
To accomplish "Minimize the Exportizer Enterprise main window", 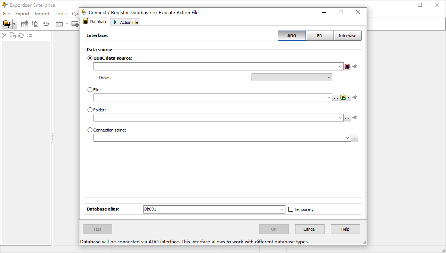I will [403, 5].
